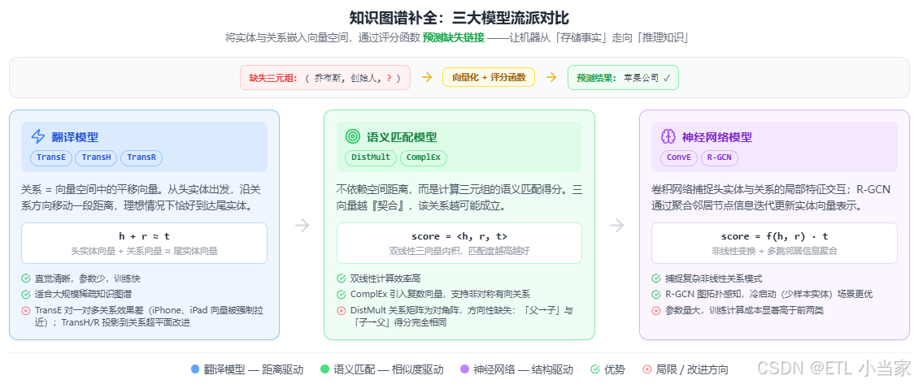Click the red X icon before 参数量大
The width and height of the screenshot is (914, 384).
pyautogui.click(x=655, y=311)
